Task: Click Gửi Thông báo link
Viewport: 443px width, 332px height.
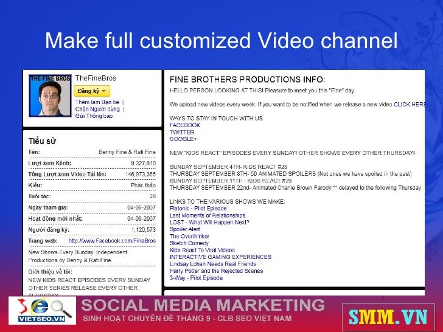Action: tap(94, 116)
